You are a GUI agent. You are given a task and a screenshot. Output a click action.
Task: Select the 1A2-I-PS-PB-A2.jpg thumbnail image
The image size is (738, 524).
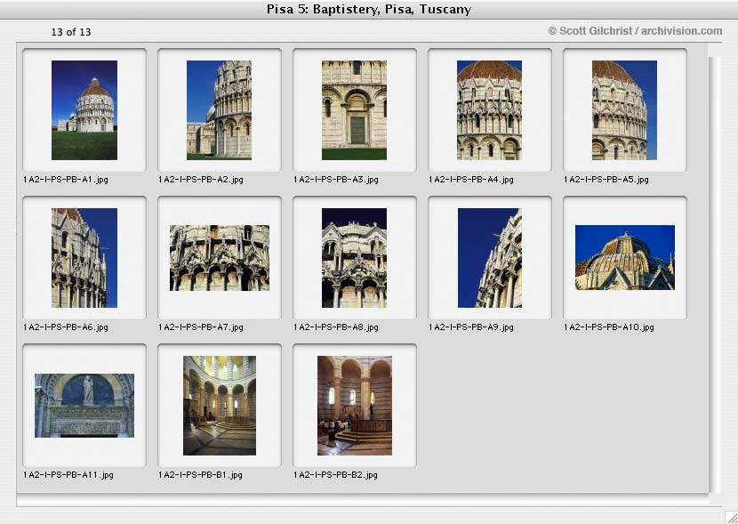[219, 110]
